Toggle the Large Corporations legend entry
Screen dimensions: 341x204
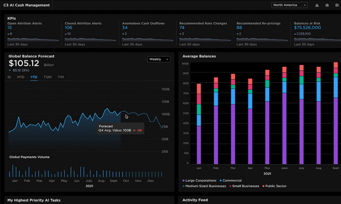tap(199, 180)
